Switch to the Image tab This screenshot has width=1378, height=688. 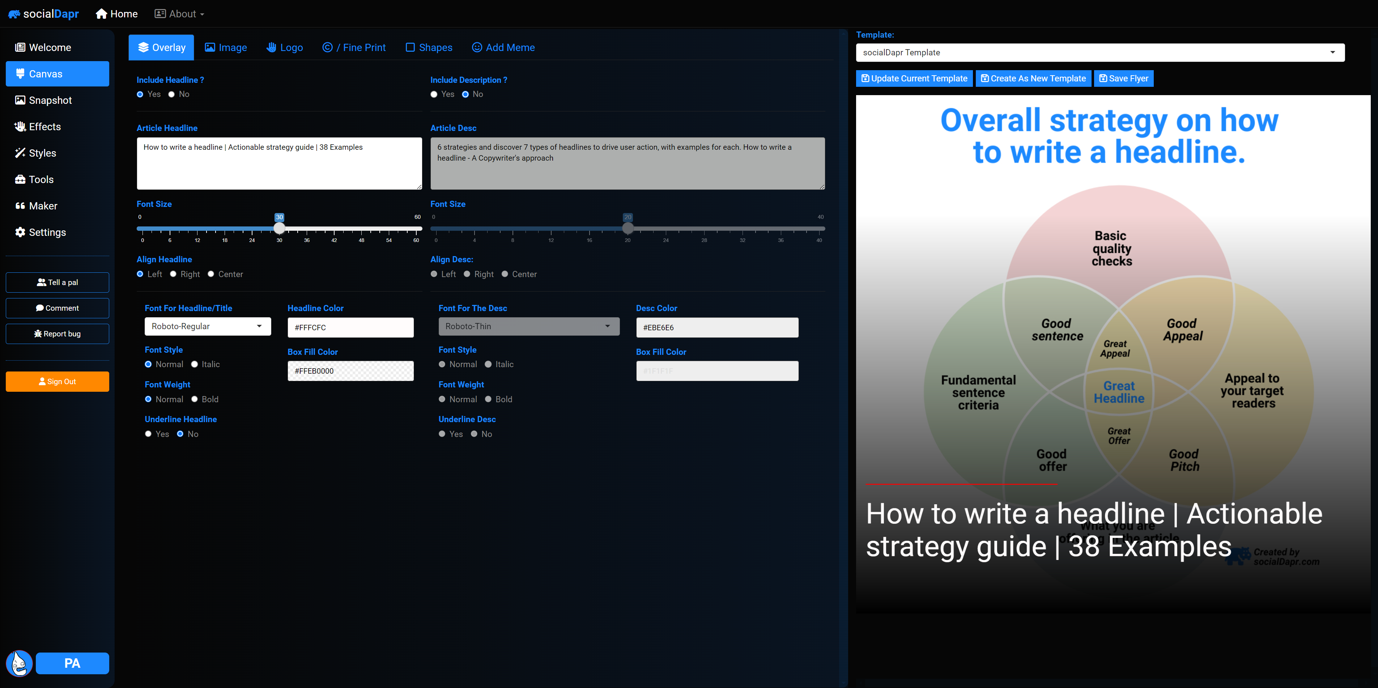226,48
